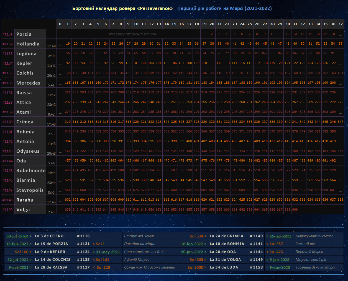
Task: Select the Robelmonte month row label
Action: coord(31,171)
